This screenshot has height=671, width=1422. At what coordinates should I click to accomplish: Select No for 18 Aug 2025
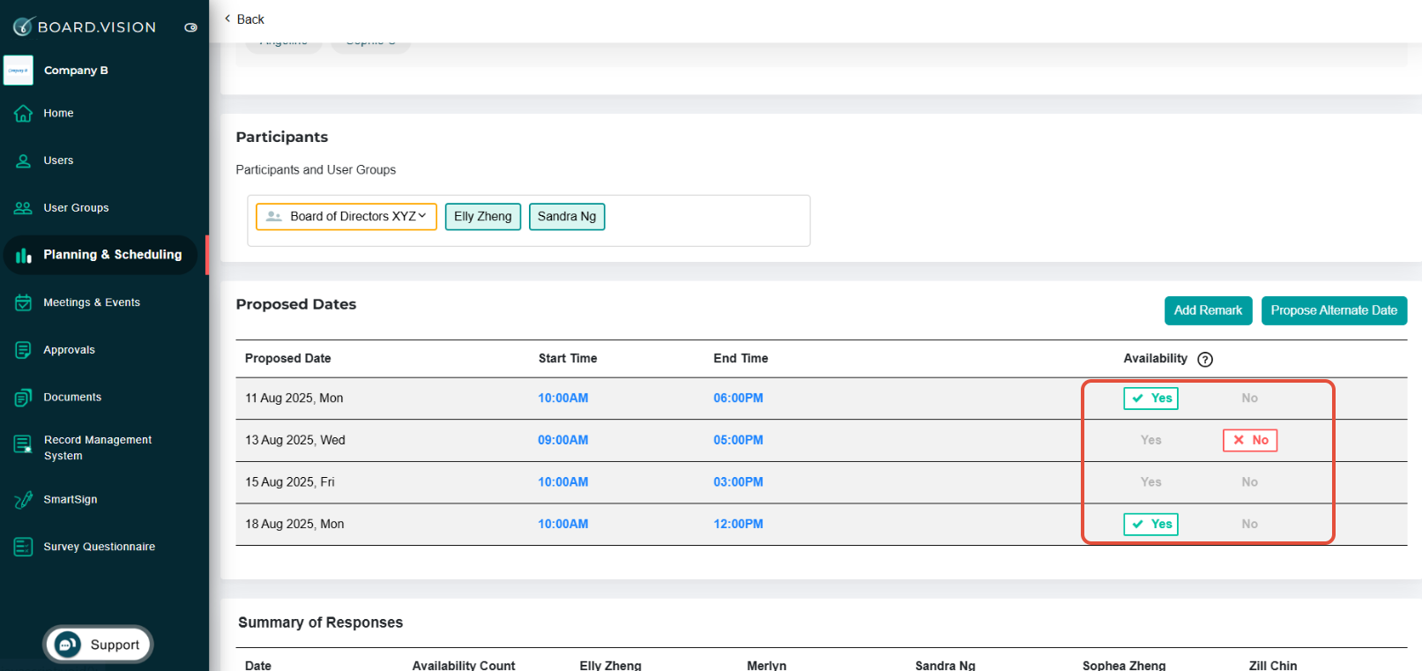click(1249, 525)
